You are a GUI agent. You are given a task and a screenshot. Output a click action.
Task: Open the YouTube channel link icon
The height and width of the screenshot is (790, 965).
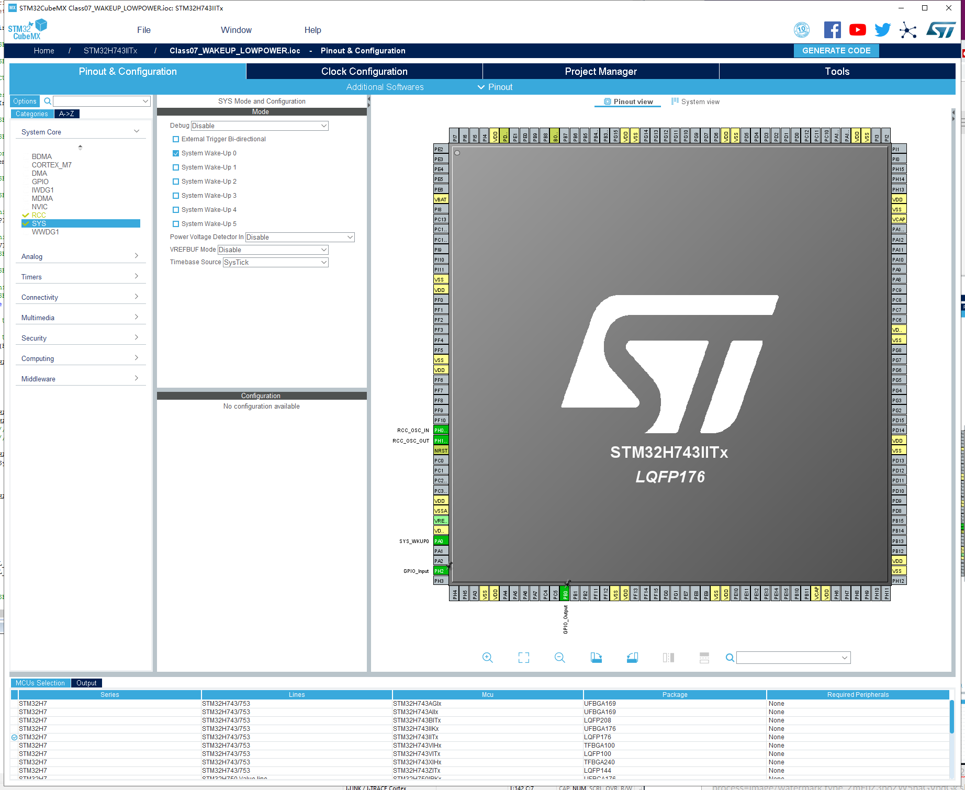coord(857,30)
